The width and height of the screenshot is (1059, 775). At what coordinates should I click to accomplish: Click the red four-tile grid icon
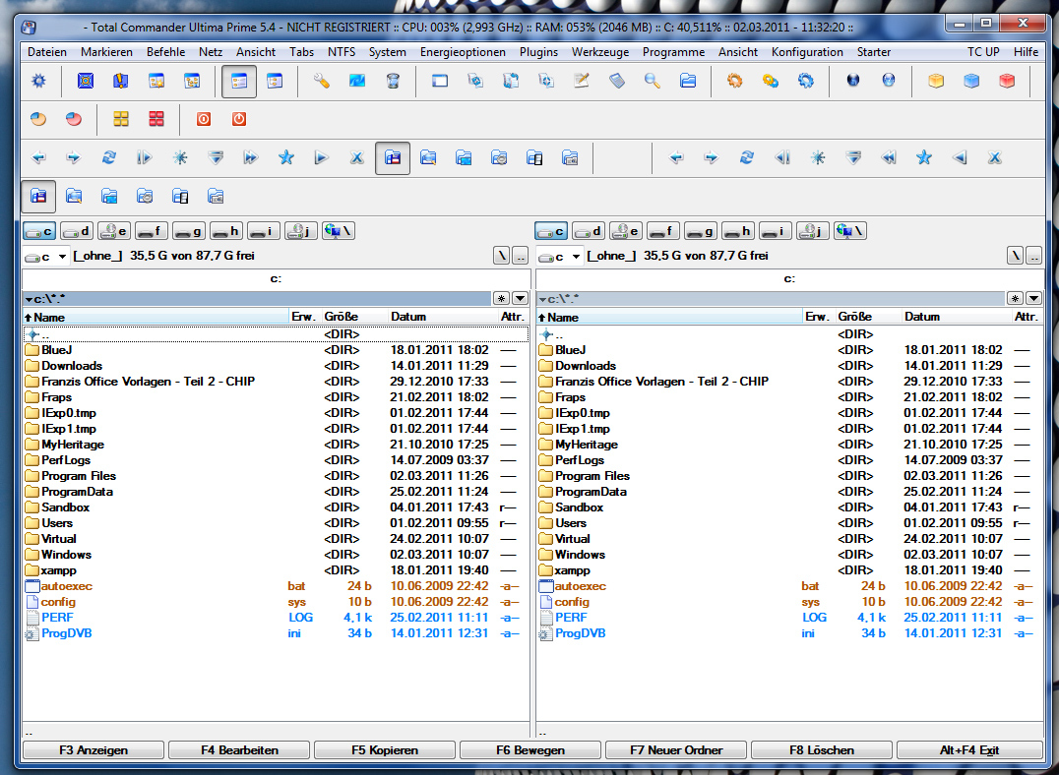[x=156, y=119]
